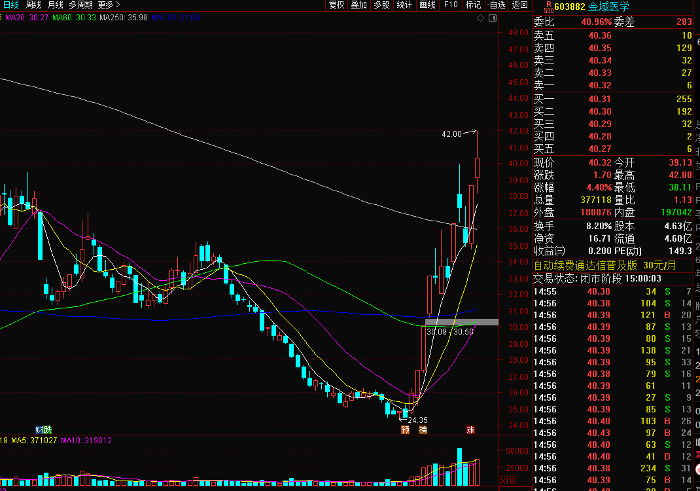Click the 涨 marker icon on chart
This screenshot has width=700, height=491.
(x=470, y=430)
